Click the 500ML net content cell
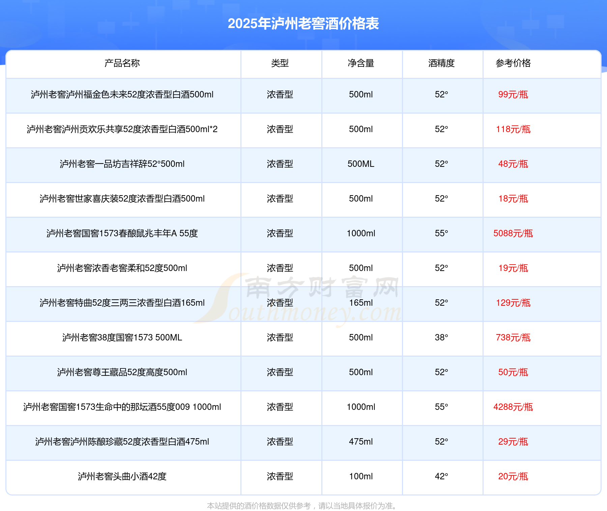 [361, 164]
